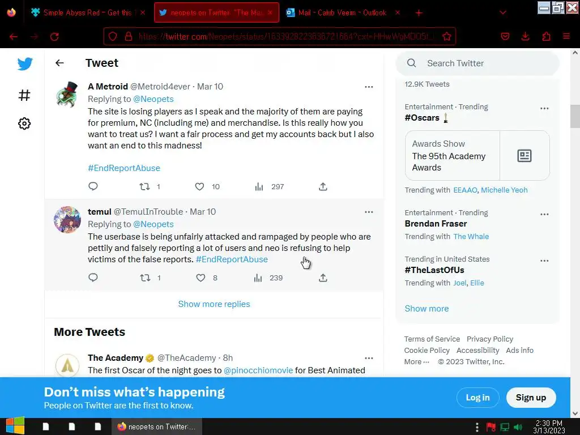View analytics of temul's tweet
The width and height of the screenshot is (580, 435).
tap(258, 278)
